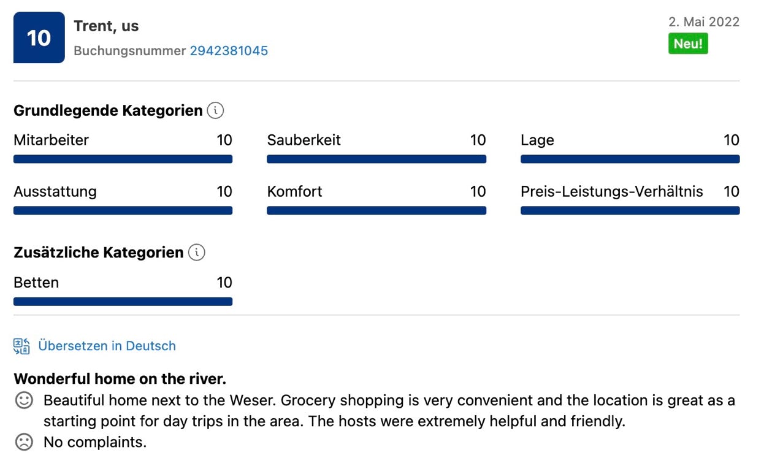
Task: Click the Sauberkeit rating bar
Action: pyautogui.click(x=376, y=159)
